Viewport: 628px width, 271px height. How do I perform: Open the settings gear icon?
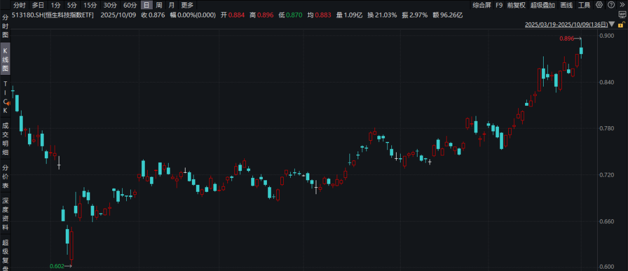pyautogui.click(x=600, y=5)
